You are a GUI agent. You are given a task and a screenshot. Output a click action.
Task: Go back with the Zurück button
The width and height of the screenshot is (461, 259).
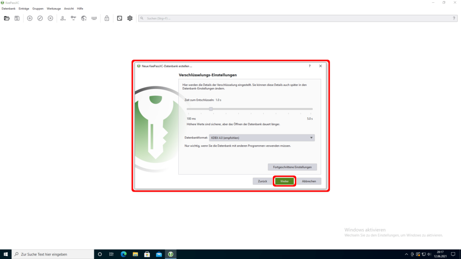click(x=262, y=181)
